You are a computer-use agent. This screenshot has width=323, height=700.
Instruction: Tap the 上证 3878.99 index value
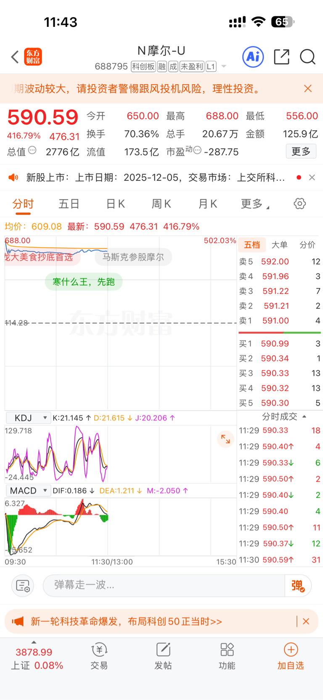[34, 652]
